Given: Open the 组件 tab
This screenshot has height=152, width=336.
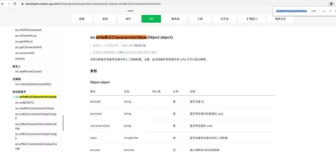Looking at the screenshot, I should [x=128, y=19].
